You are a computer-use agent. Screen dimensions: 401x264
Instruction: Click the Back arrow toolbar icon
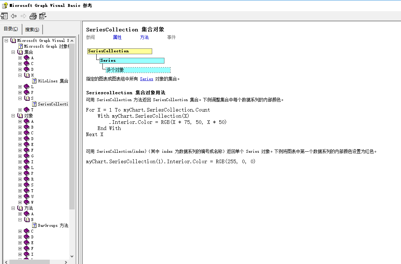pos(14,16)
